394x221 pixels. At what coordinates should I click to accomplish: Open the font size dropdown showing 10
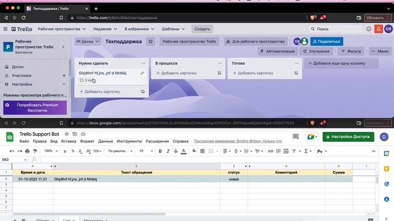pyautogui.click(x=146, y=151)
